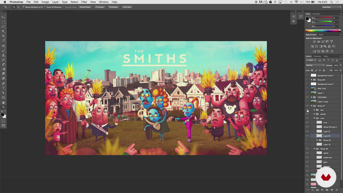Add a Vibrance adjustment
Screen dimensions: 343x193
point(332,42)
